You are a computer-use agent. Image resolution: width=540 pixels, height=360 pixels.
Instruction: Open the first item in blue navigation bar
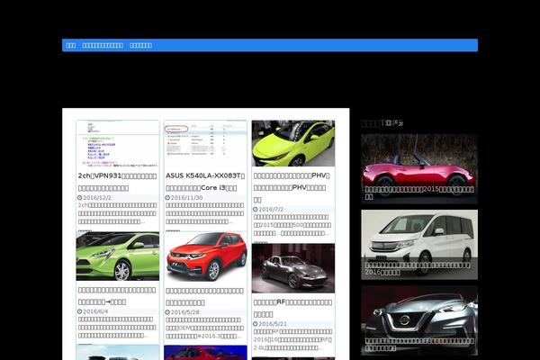click(70, 45)
